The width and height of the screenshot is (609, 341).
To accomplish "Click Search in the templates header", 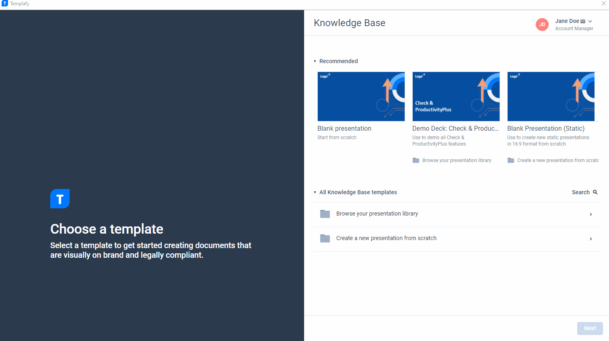I will [x=581, y=192].
